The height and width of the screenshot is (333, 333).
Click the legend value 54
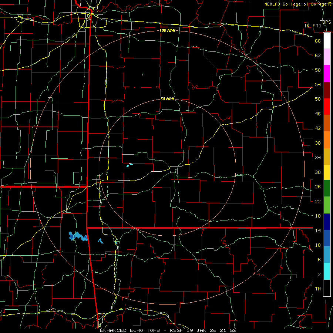tap(318, 84)
